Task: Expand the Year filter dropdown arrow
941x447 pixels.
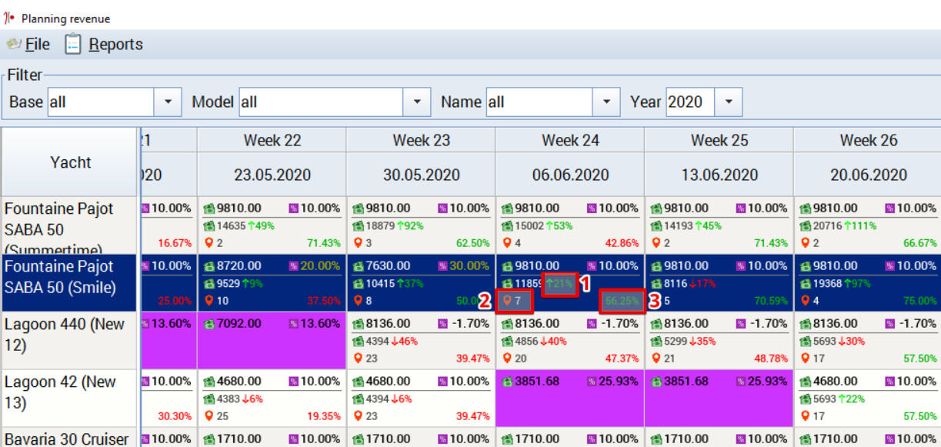Action: [728, 102]
